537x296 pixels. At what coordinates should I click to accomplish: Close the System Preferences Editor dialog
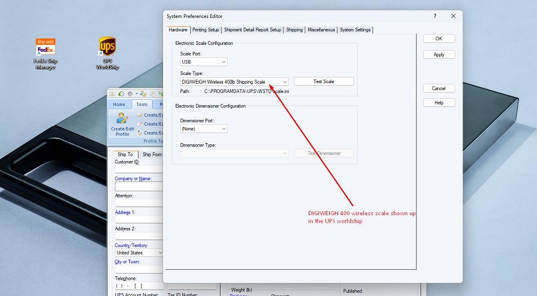click(x=453, y=16)
